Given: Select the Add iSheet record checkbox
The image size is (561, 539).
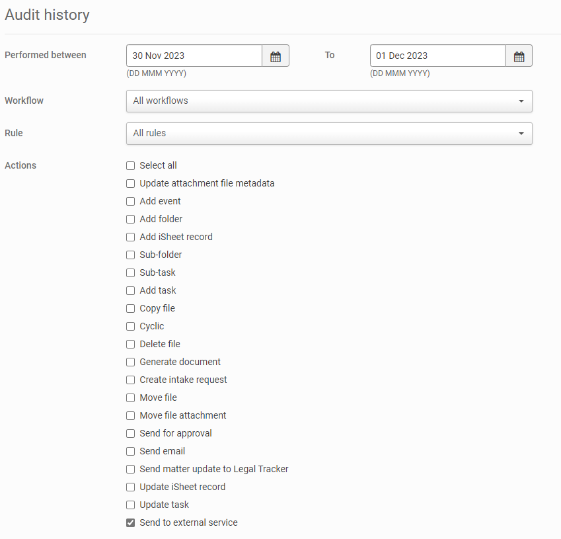Looking at the screenshot, I should tap(131, 237).
